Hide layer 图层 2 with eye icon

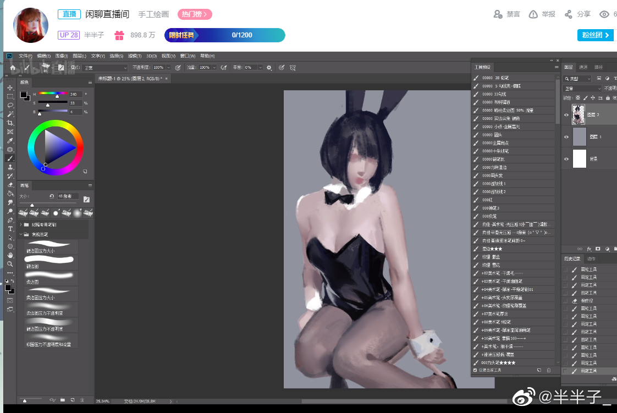566,115
